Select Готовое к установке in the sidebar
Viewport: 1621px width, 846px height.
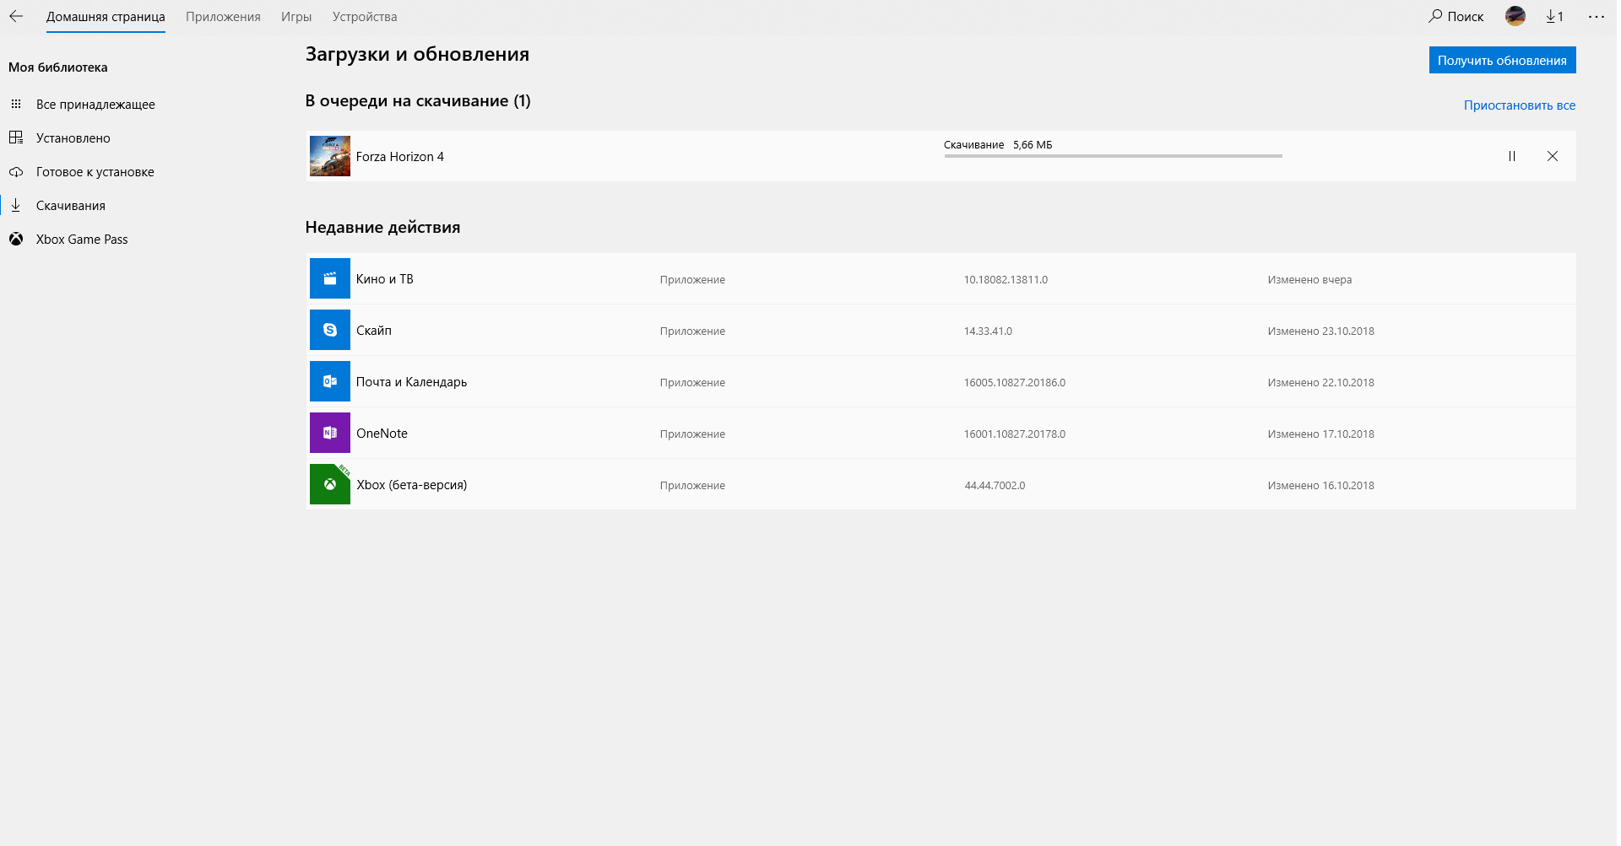click(95, 172)
